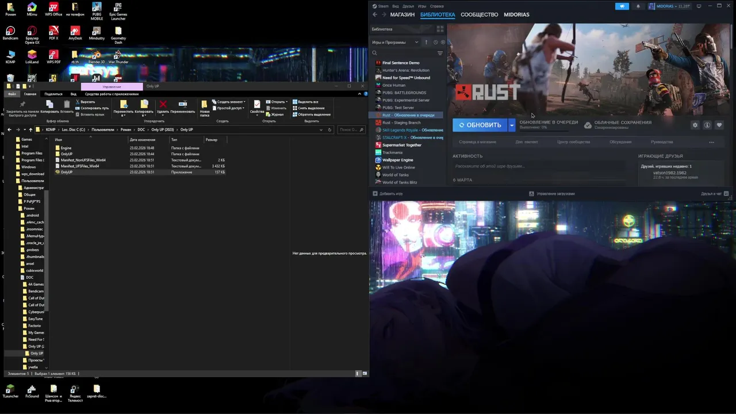The height and width of the screenshot is (414, 736).
Task: Open FxSound desktop icon
Action: (x=32, y=392)
